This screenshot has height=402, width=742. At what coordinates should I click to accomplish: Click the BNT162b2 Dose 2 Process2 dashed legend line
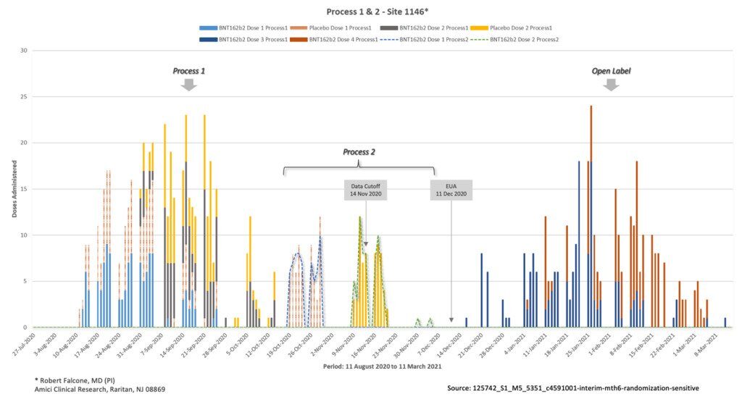click(480, 40)
